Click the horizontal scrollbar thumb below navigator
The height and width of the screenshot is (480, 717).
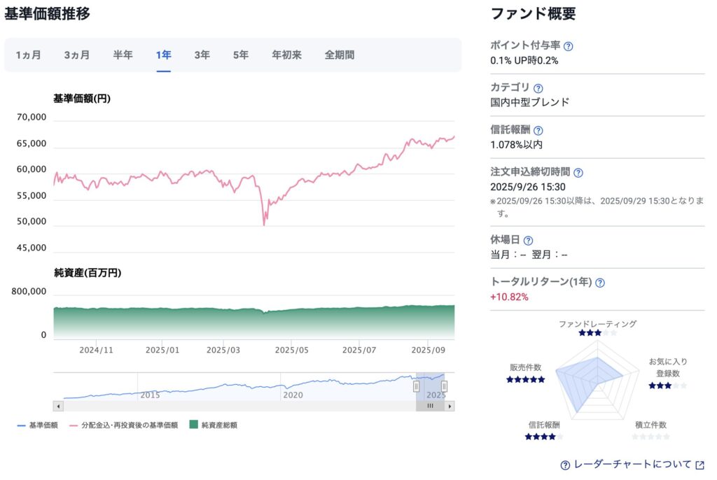430,406
